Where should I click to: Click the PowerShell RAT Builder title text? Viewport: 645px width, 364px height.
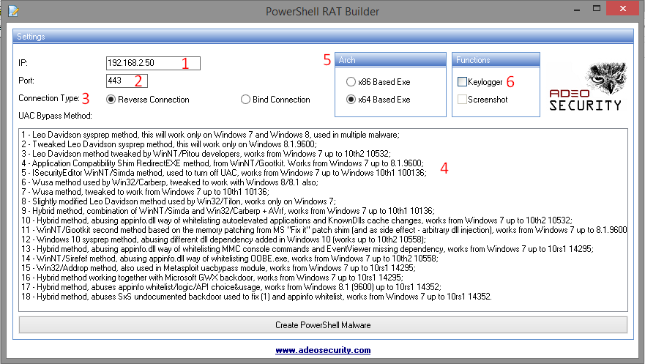(x=322, y=11)
